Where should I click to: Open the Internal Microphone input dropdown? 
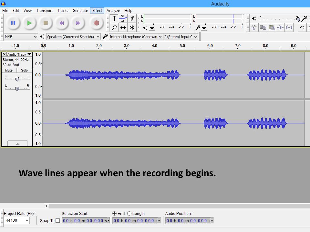click(x=136, y=37)
